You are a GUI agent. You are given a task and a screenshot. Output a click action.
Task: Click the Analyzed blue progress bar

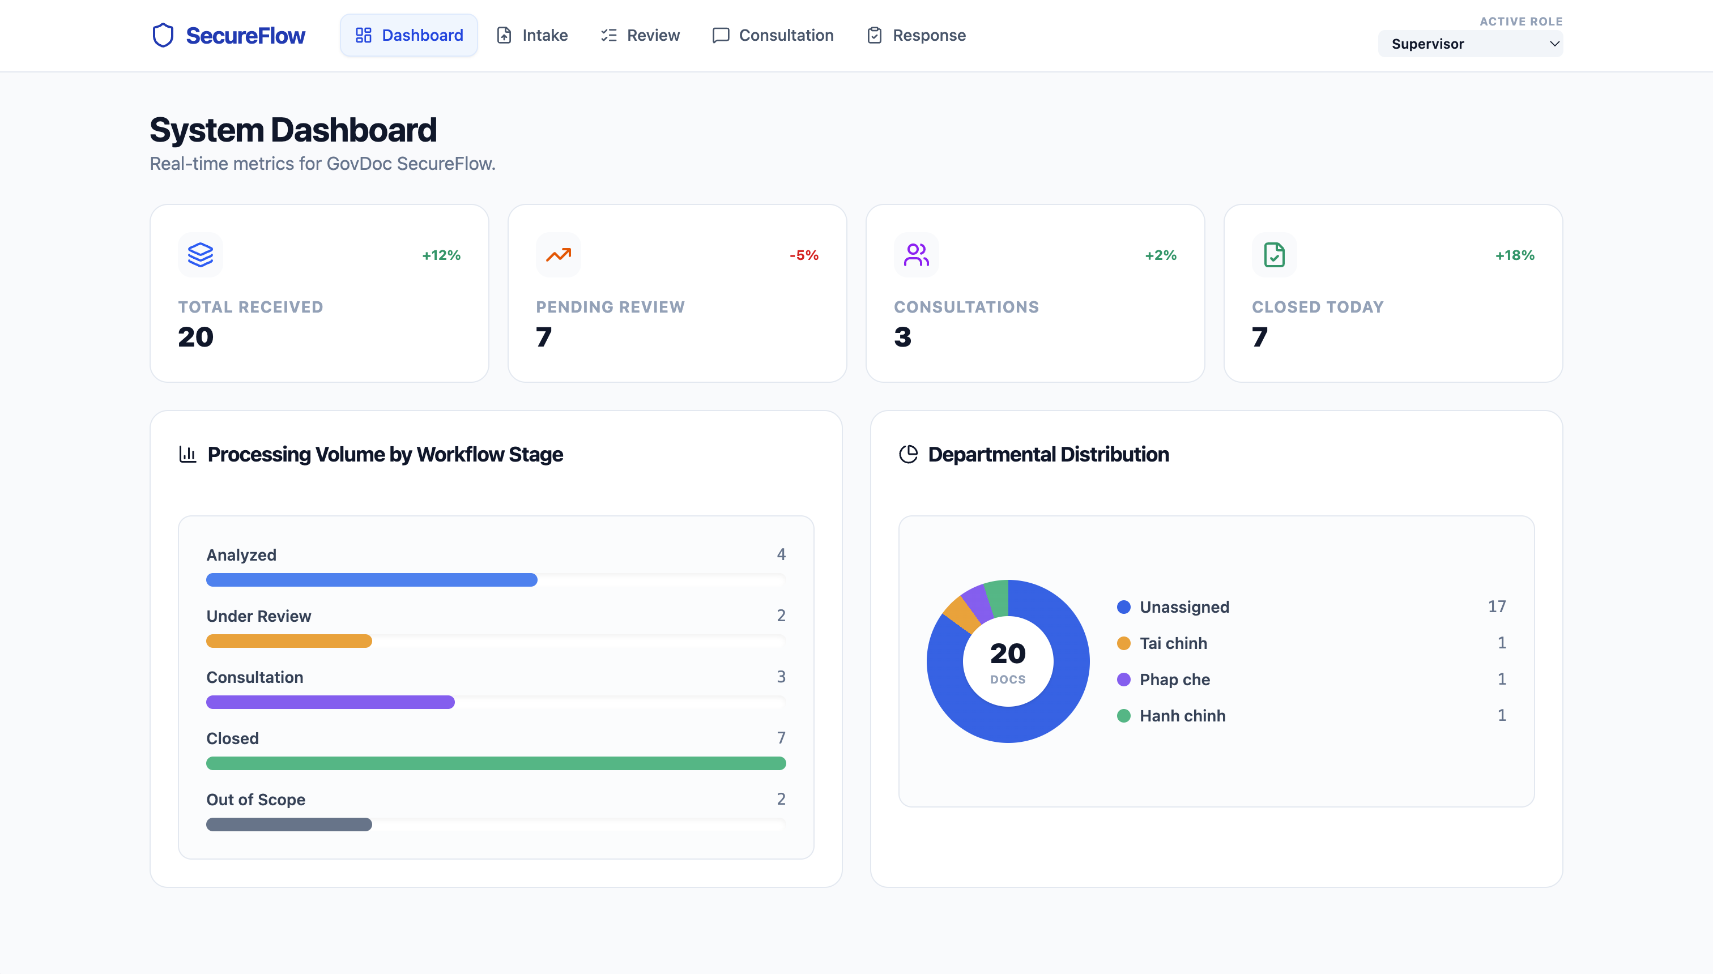[x=372, y=580]
